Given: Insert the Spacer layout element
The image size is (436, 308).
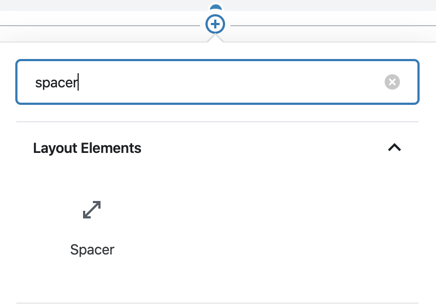Looking at the screenshot, I should [92, 228].
